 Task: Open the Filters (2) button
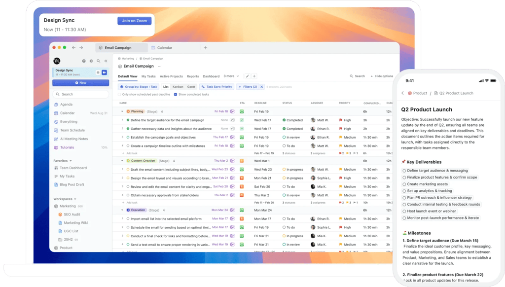248,87
